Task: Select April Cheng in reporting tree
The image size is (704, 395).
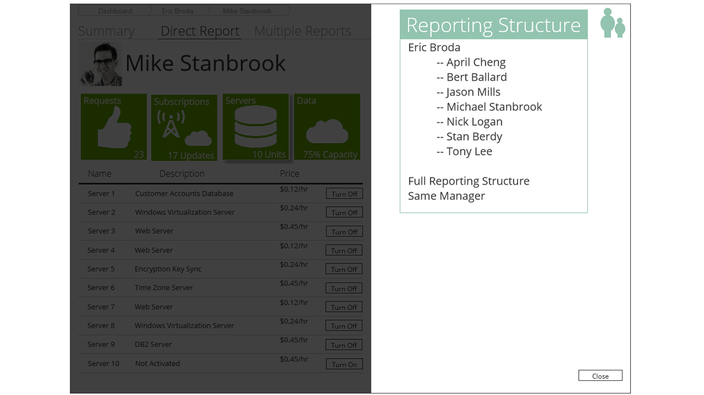Action: (x=476, y=62)
